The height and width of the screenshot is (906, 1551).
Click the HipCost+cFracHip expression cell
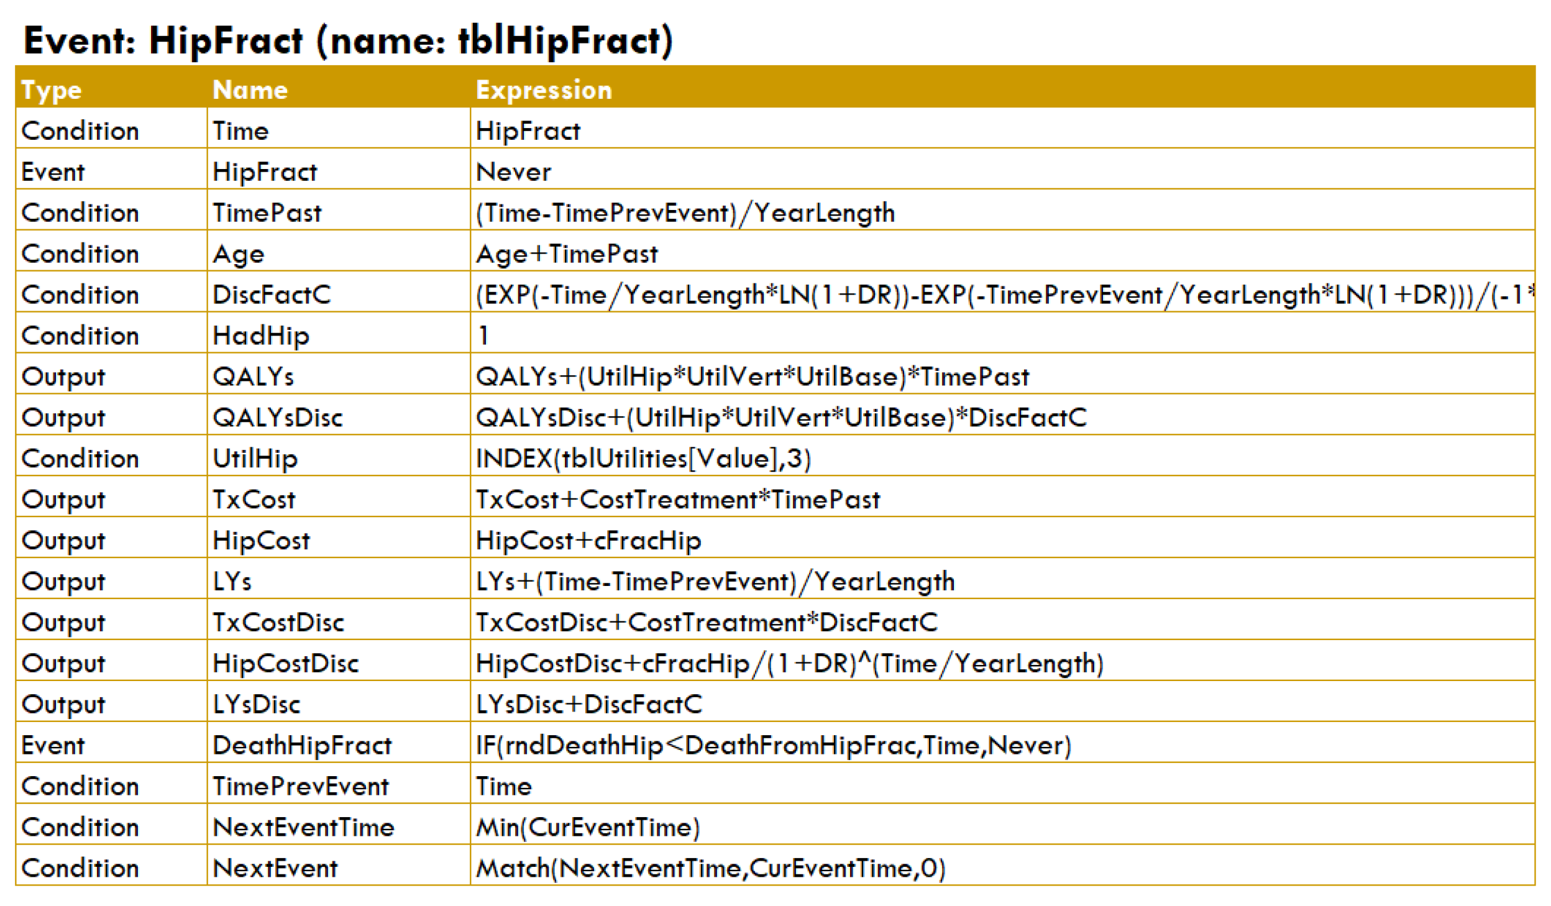pyautogui.click(x=588, y=541)
